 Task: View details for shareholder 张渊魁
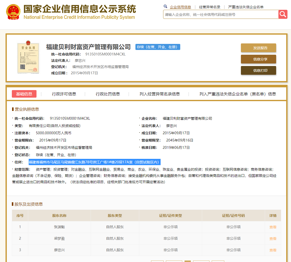coord(273,227)
